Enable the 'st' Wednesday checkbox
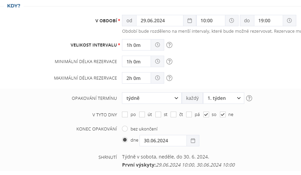 tap(158, 115)
